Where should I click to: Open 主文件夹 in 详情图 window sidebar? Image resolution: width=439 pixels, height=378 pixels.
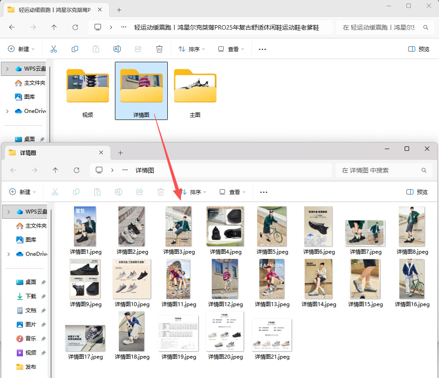coord(31,226)
